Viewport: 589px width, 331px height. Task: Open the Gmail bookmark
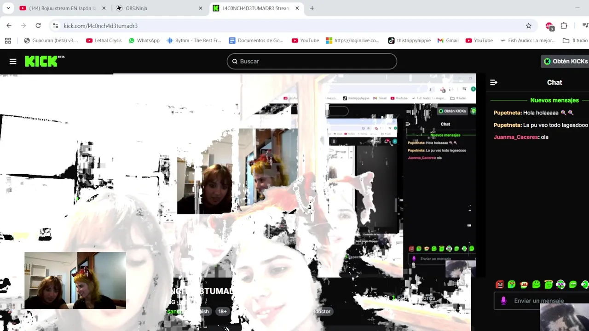[x=448, y=40]
